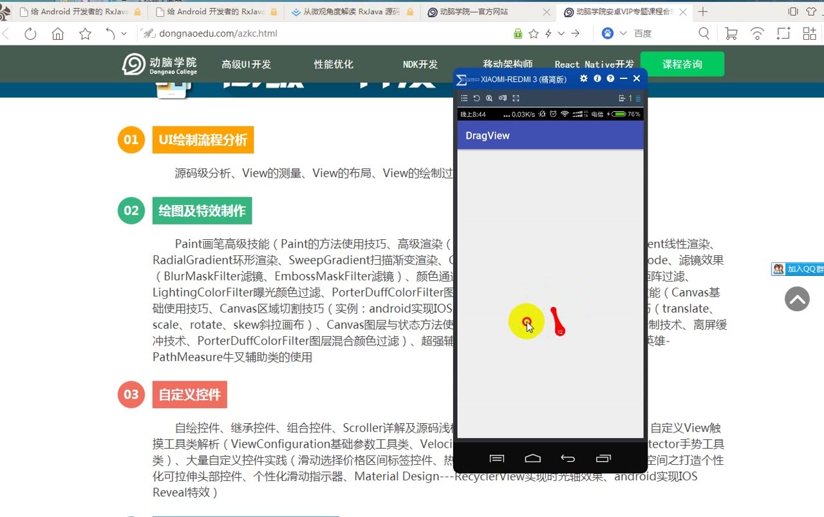The width and height of the screenshot is (824, 517).
Task: Switch to first 给 Android 开发者的 RxJava tab
Action: [80, 12]
